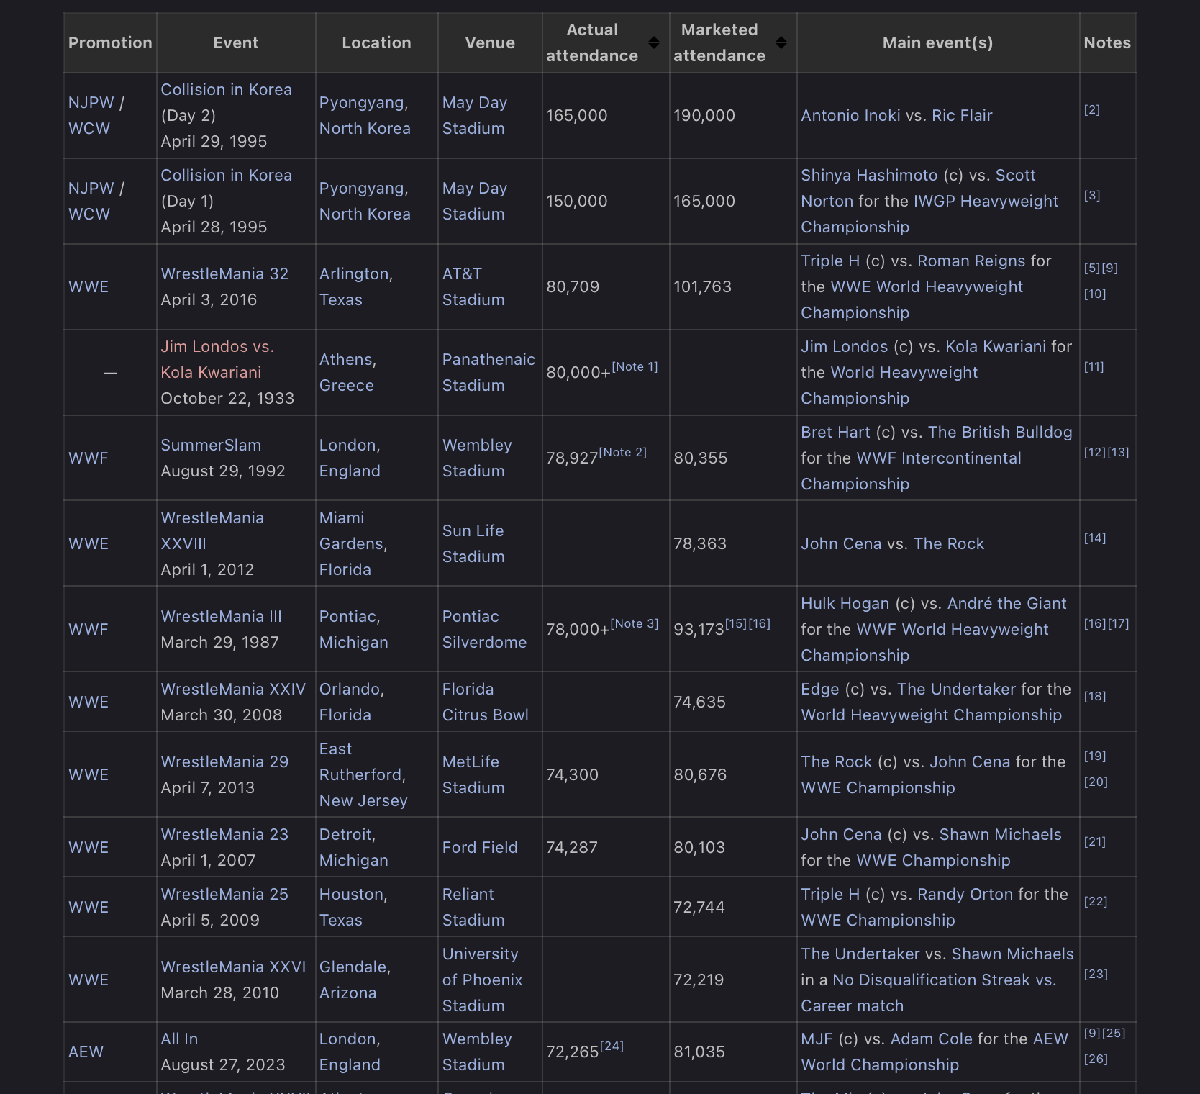The height and width of the screenshot is (1094, 1200).
Task: Sort table by Marketed attendance arrows
Action: [781, 43]
